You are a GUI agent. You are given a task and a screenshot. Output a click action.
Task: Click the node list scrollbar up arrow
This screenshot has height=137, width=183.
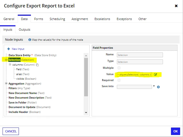click(86, 56)
